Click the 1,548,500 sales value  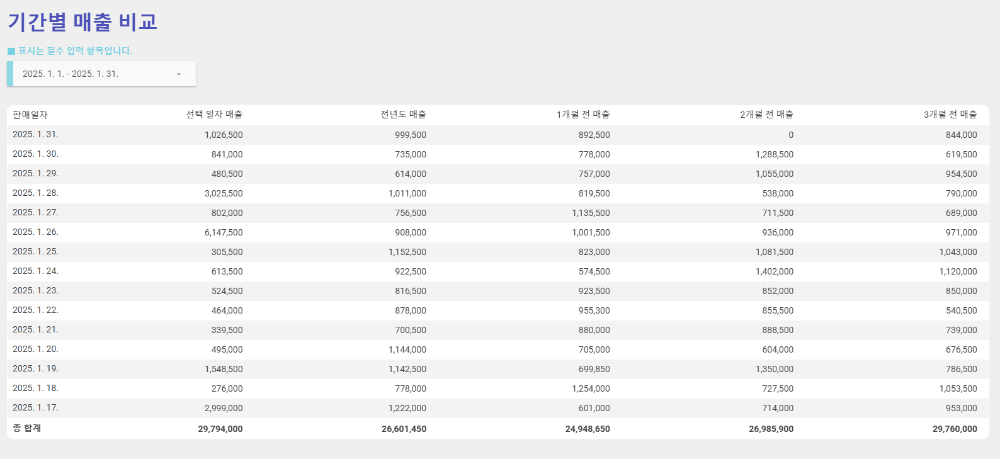click(x=224, y=369)
